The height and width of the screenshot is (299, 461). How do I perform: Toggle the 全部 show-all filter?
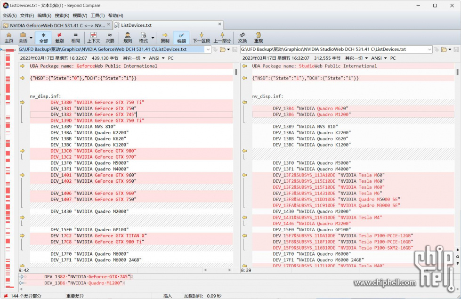[x=43, y=38]
